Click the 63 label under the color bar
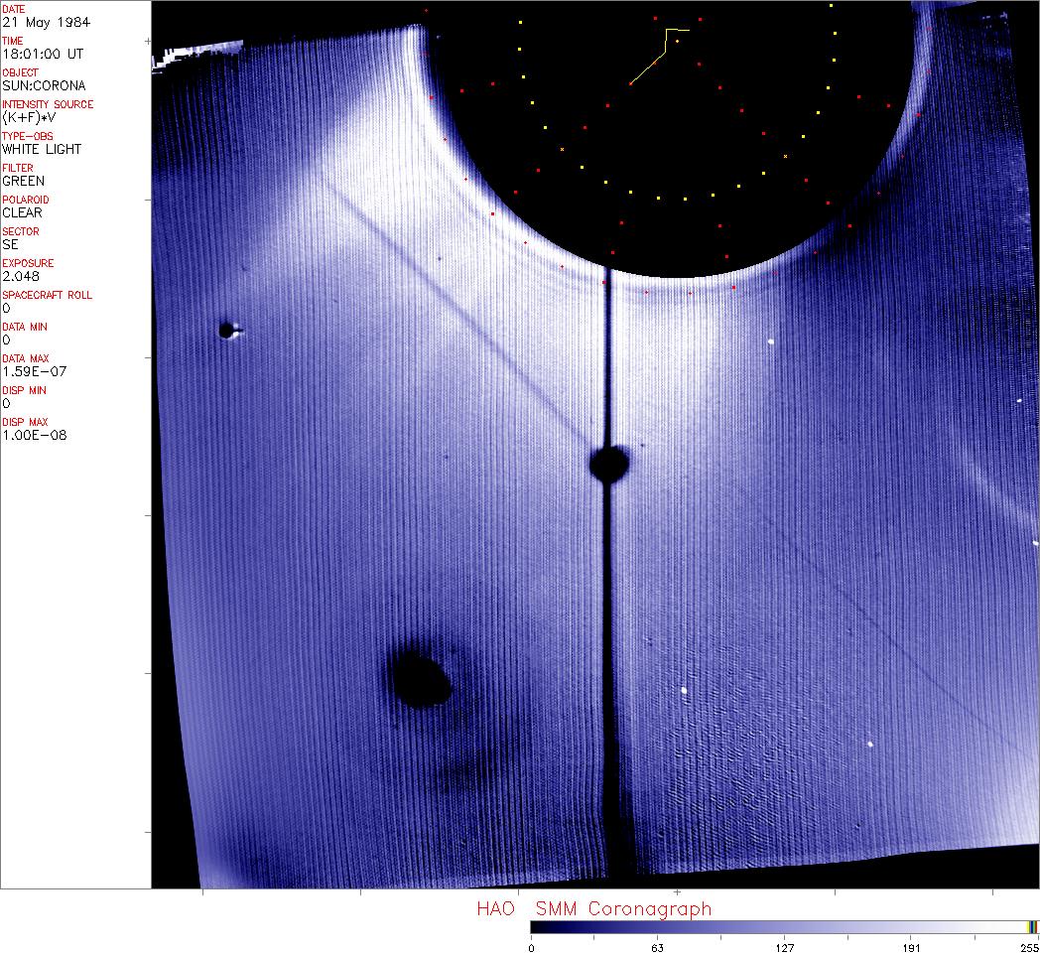1040x953 pixels. pos(656,947)
